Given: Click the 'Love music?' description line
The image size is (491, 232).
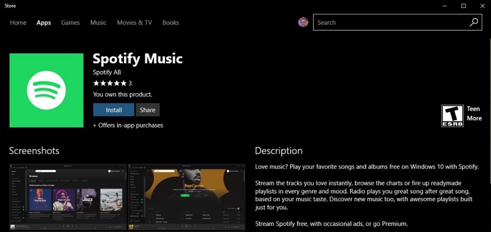Looking at the screenshot, I should tap(367, 166).
